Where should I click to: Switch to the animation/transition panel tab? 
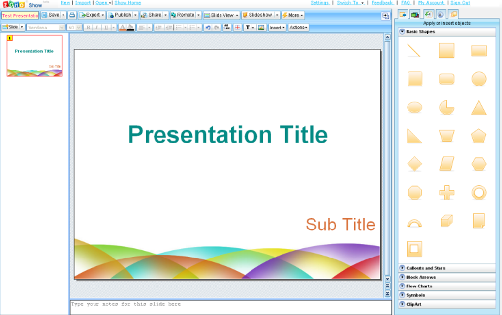(428, 14)
